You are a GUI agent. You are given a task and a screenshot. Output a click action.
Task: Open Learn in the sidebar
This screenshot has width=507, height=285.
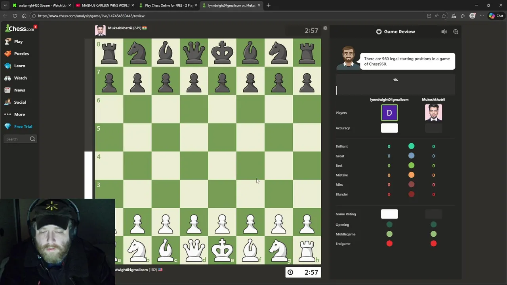click(x=15, y=66)
